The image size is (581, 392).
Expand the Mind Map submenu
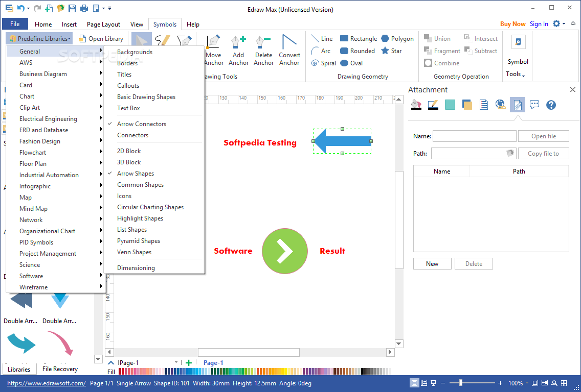click(x=56, y=209)
